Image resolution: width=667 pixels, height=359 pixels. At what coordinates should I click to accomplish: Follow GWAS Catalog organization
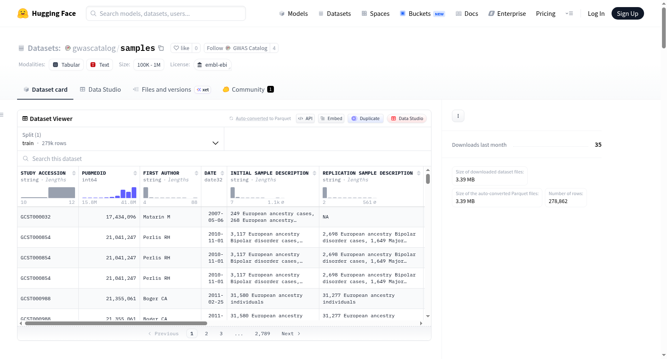pyautogui.click(x=237, y=48)
